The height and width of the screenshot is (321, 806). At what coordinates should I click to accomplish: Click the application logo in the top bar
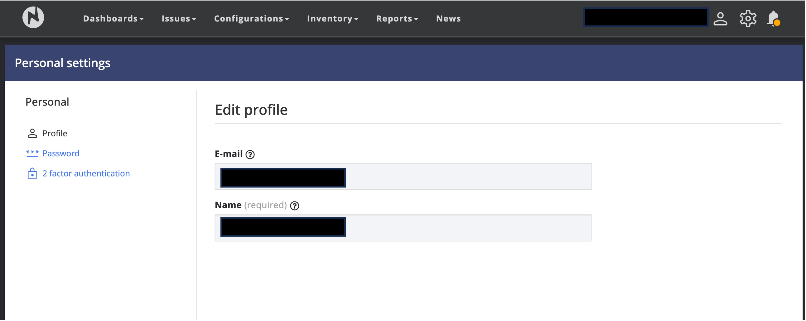(x=32, y=17)
